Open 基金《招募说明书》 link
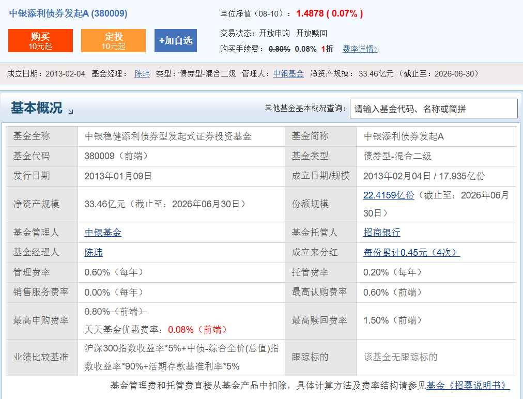 pyautogui.click(x=468, y=386)
